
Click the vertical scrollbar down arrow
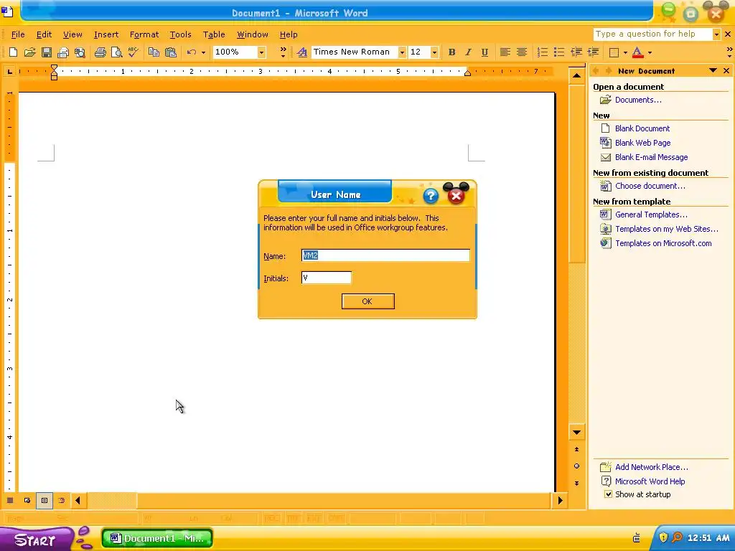pyautogui.click(x=576, y=432)
